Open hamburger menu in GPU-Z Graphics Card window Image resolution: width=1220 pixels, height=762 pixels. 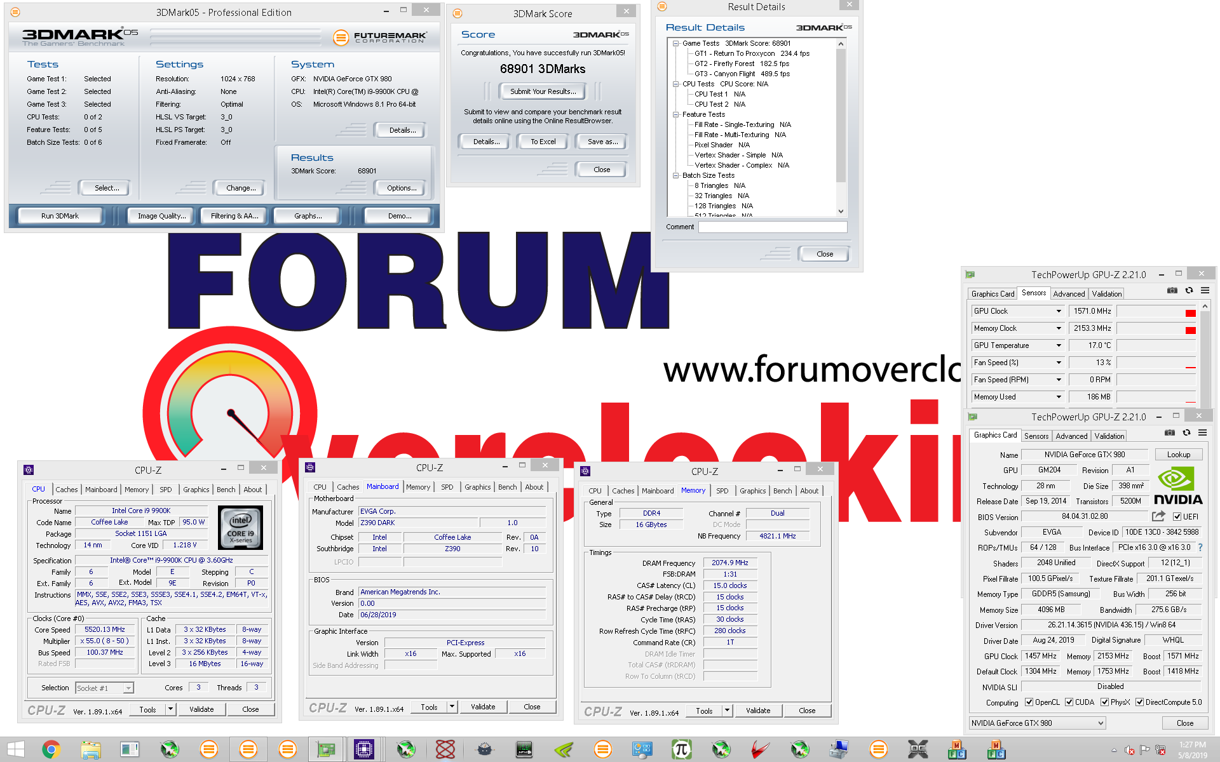coord(1202,433)
